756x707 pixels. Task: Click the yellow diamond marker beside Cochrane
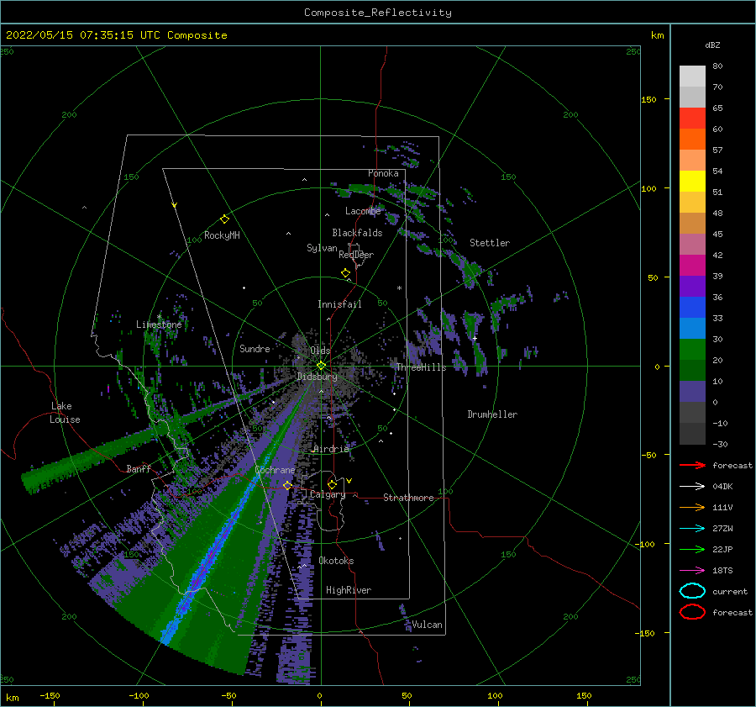pos(287,485)
